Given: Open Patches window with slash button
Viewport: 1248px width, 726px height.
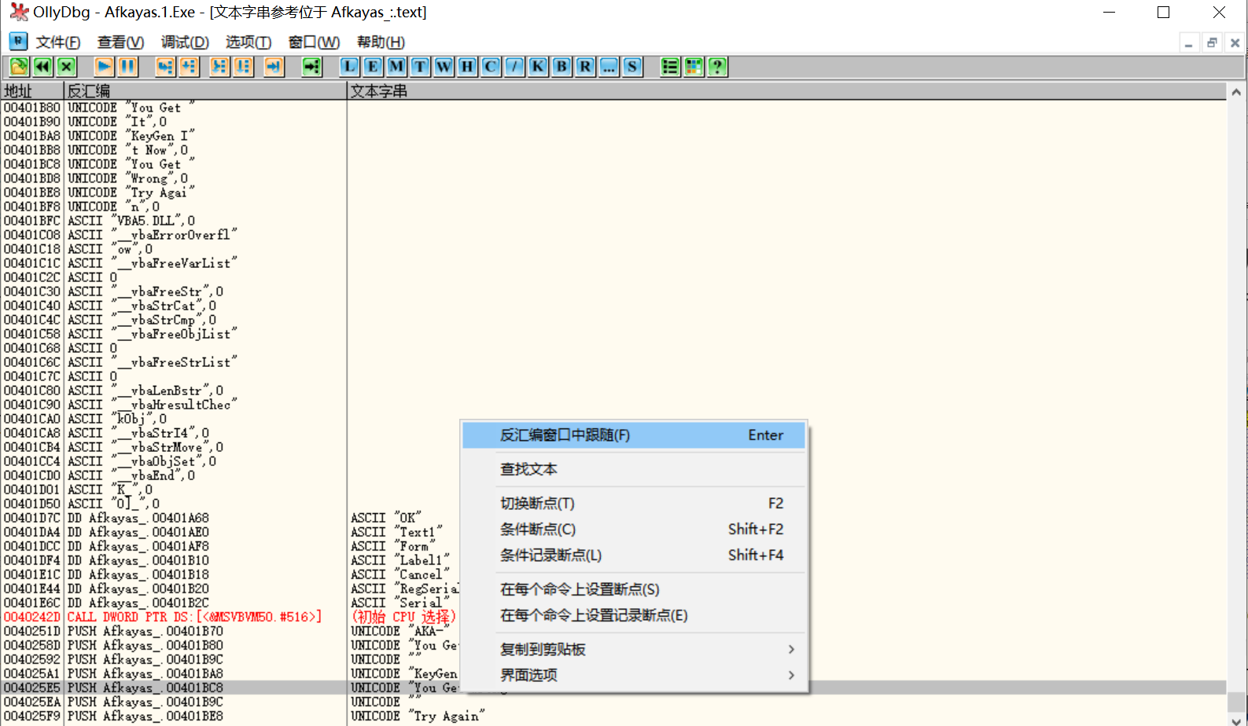Looking at the screenshot, I should pyautogui.click(x=514, y=67).
